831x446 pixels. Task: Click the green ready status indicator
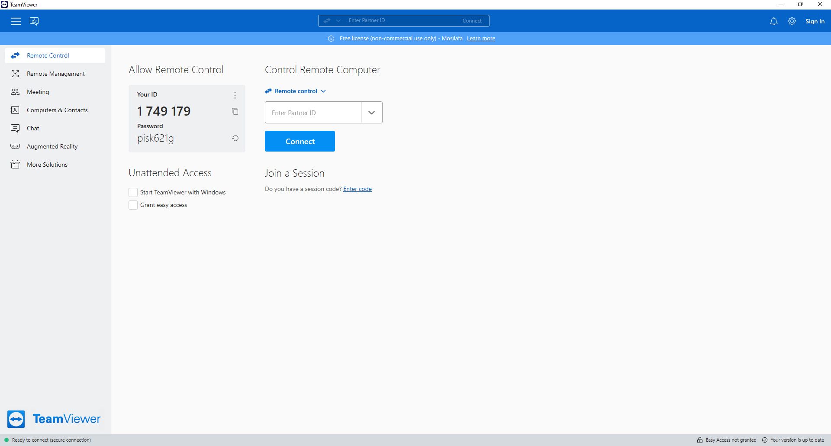tap(6, 440)
